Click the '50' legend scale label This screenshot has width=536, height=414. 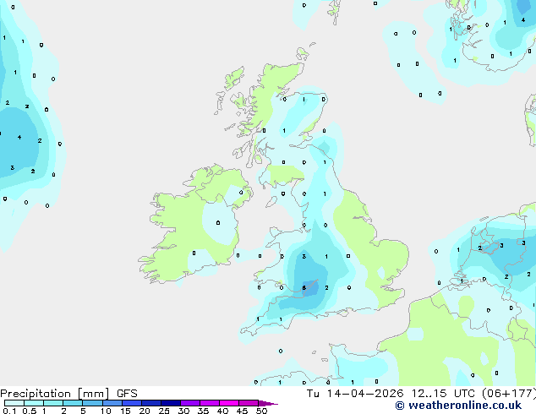click(261, 411)
